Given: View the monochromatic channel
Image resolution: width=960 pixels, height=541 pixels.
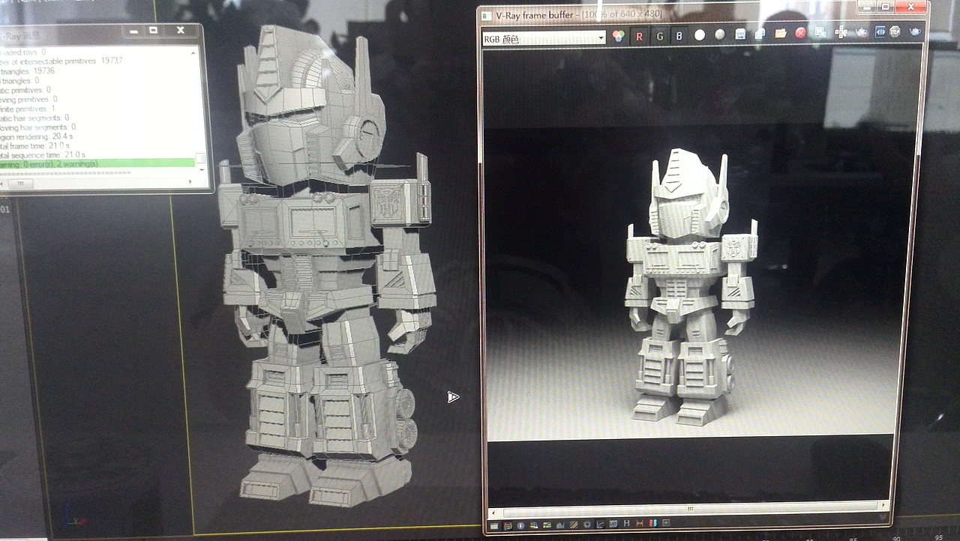Looking at the screenshot, I should [x=720, y=34].
